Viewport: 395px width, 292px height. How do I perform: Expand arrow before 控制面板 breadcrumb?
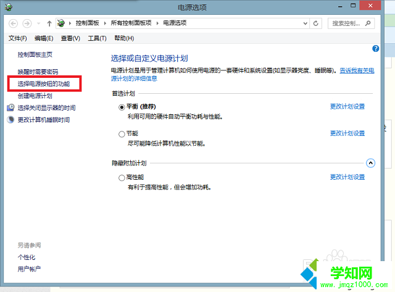(x=70, y=23)
